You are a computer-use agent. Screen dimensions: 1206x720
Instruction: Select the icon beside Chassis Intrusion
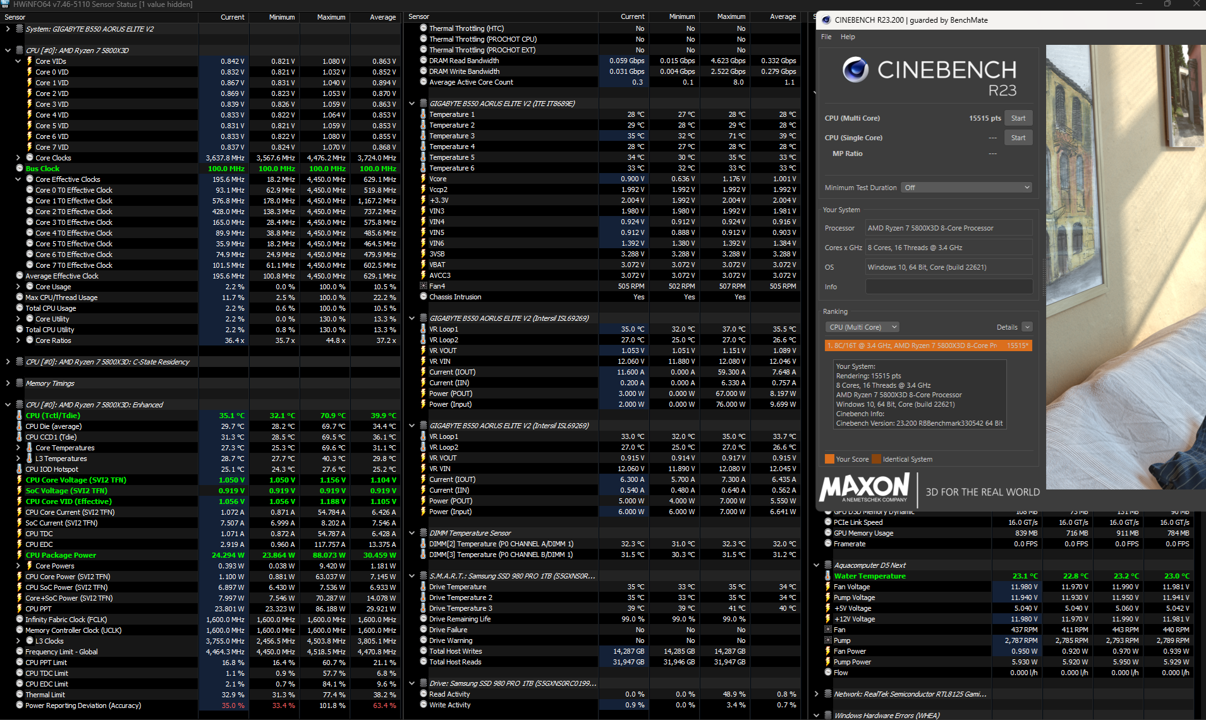click(423, 297)
